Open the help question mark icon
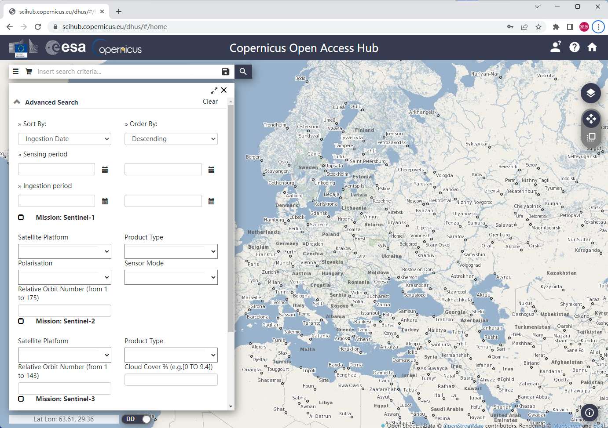Screen dimensions: 608x428 click(x=575, y=47)
